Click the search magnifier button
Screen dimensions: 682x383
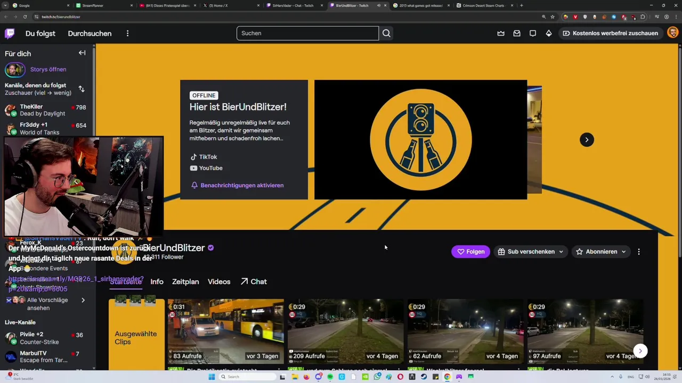[386, 33]
